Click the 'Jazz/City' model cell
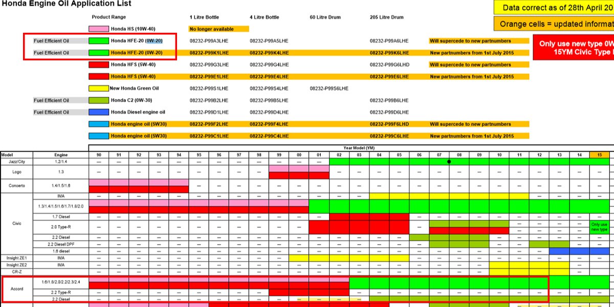This screenshot has height=307, width=614. point(16,161)
